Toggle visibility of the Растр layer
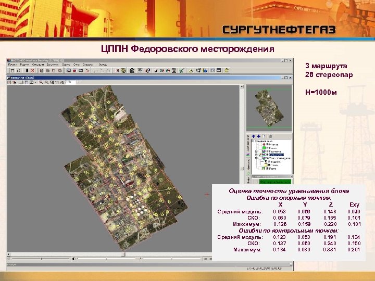Viewport: 375px width, 281px height. click(x=267, y=169)
